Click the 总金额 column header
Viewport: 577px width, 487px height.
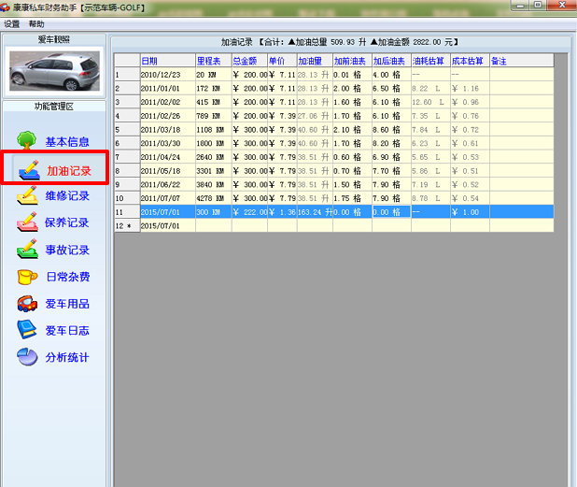(249, 61)
